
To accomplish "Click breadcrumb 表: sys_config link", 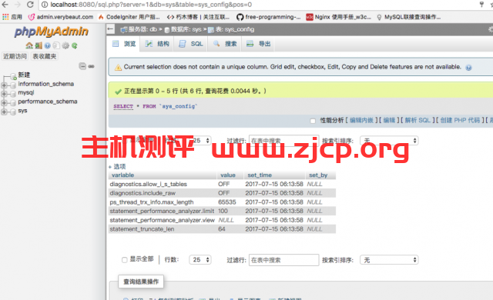I will click(231, 29).
